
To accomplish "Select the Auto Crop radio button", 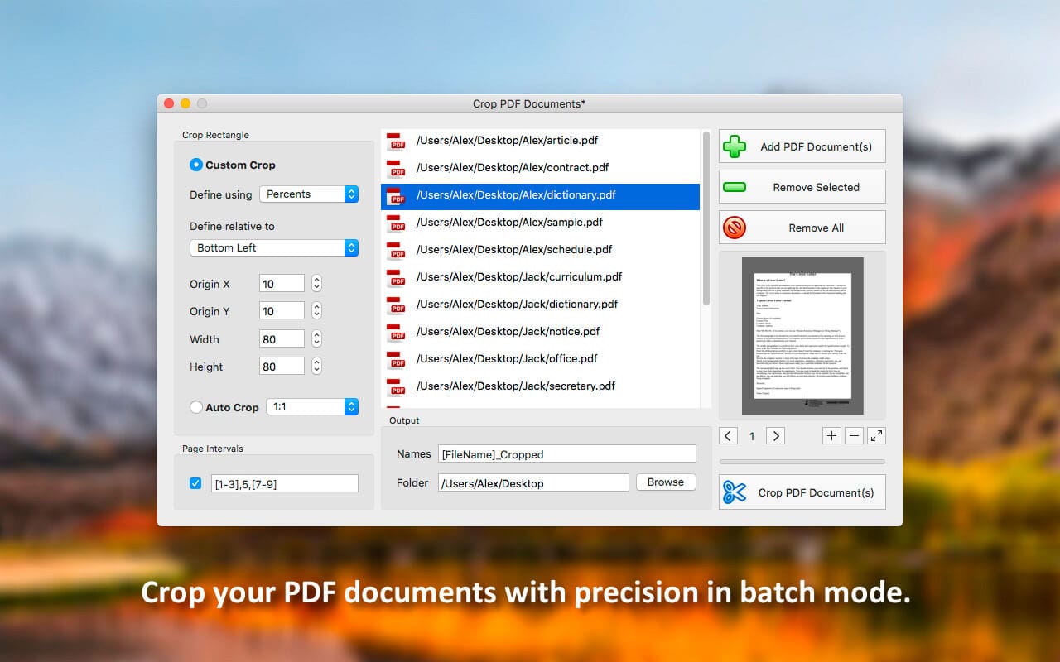I will pos(196,407).
